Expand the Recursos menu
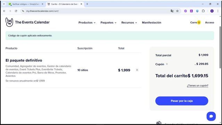Screen dimensions: 222x125 click(129, 23)
